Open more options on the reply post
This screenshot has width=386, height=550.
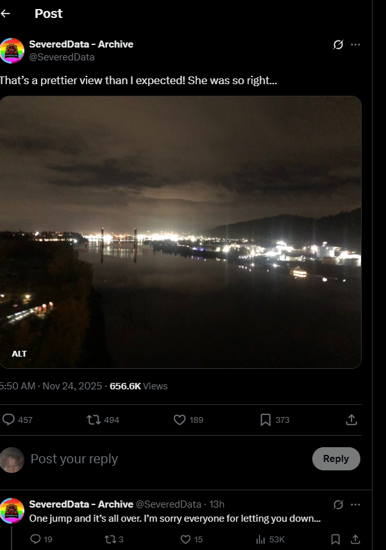click(x=355, y=504)
